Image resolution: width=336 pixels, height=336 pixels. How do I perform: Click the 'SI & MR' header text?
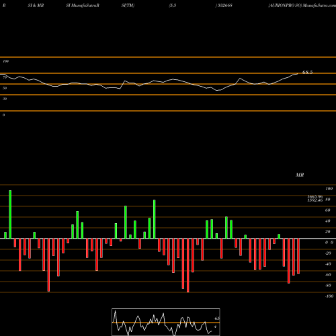tap(36, 5)
